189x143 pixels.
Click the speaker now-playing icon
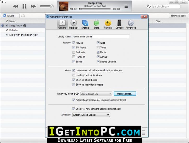[3, 25]
